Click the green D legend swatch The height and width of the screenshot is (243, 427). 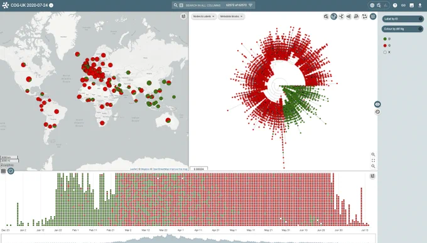[x=385, y=39]
